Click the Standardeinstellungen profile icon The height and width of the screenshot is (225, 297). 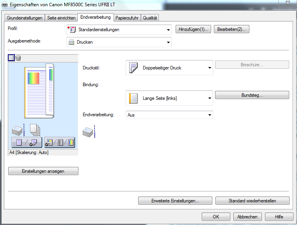click(x=72, y=30)
